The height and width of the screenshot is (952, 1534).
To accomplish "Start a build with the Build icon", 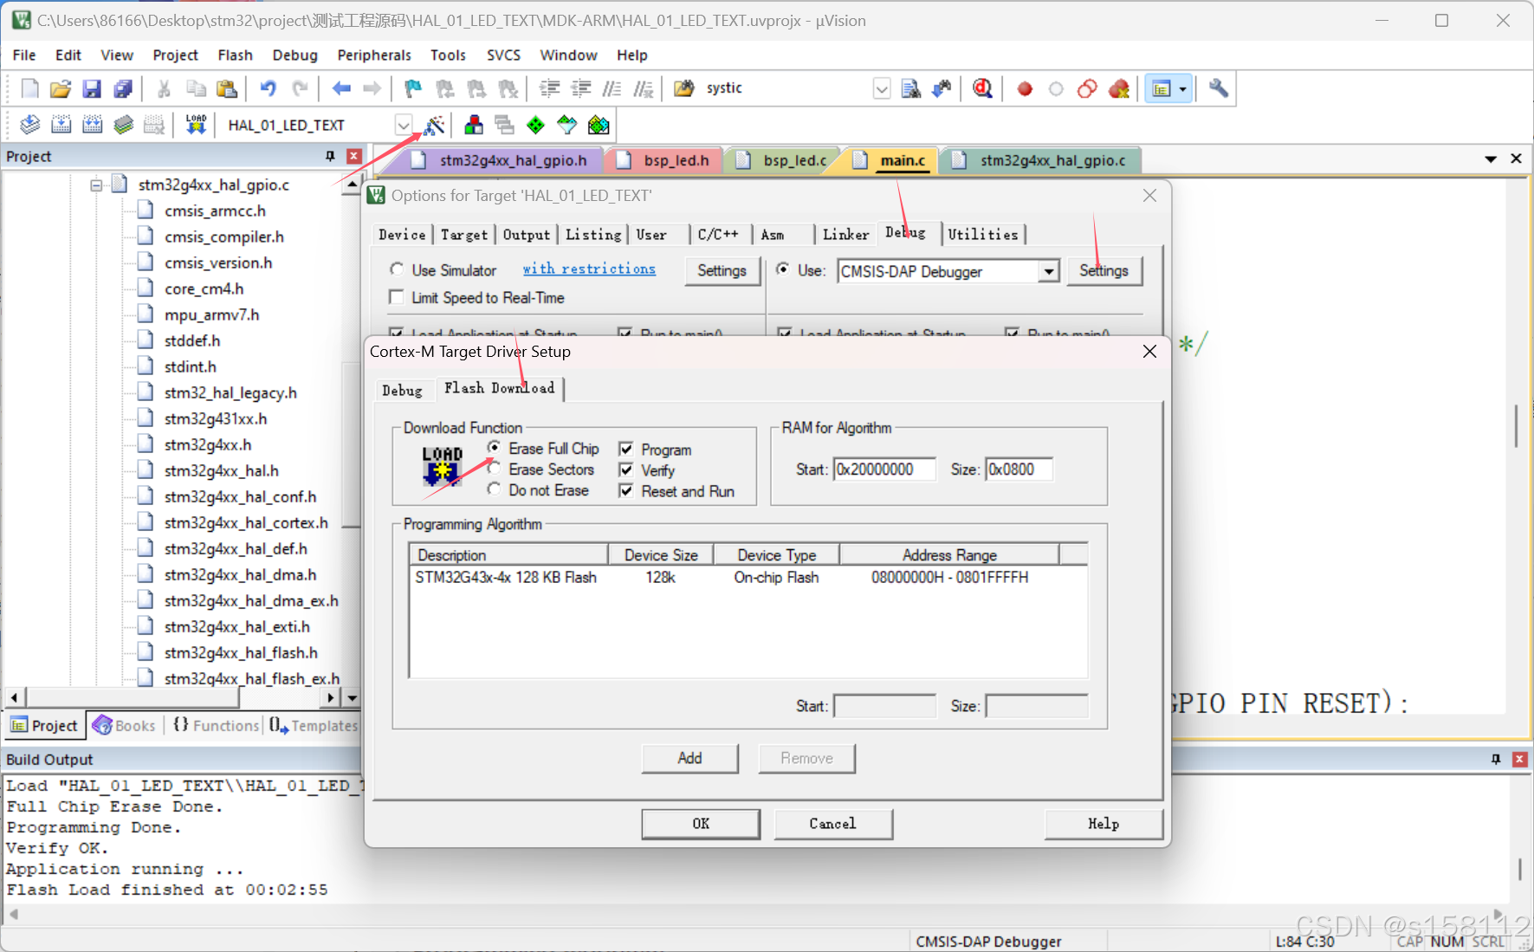I will [x=61, y=124].
